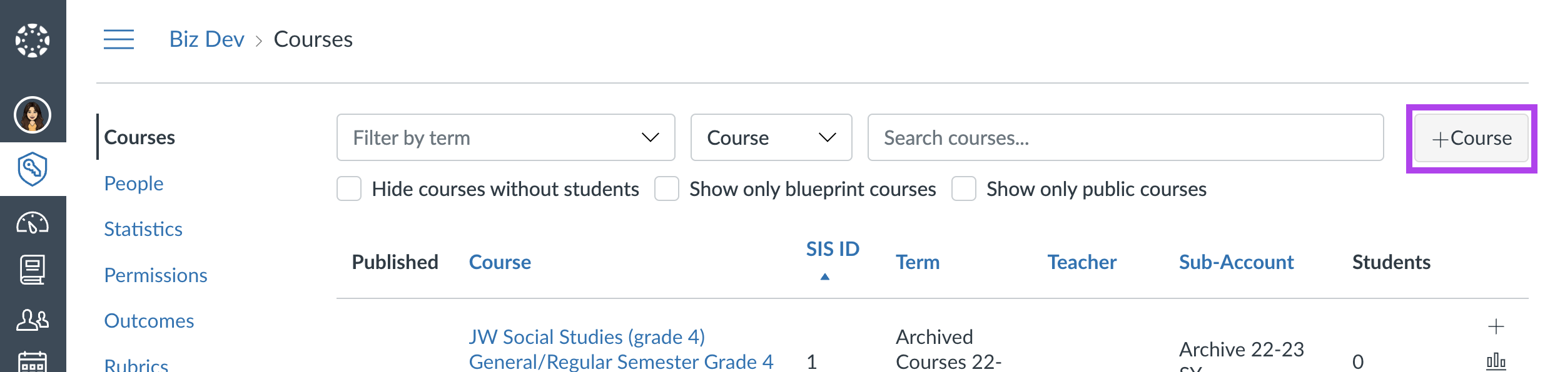
Task: Go to People in account menu
Action: tap(133, 184)
